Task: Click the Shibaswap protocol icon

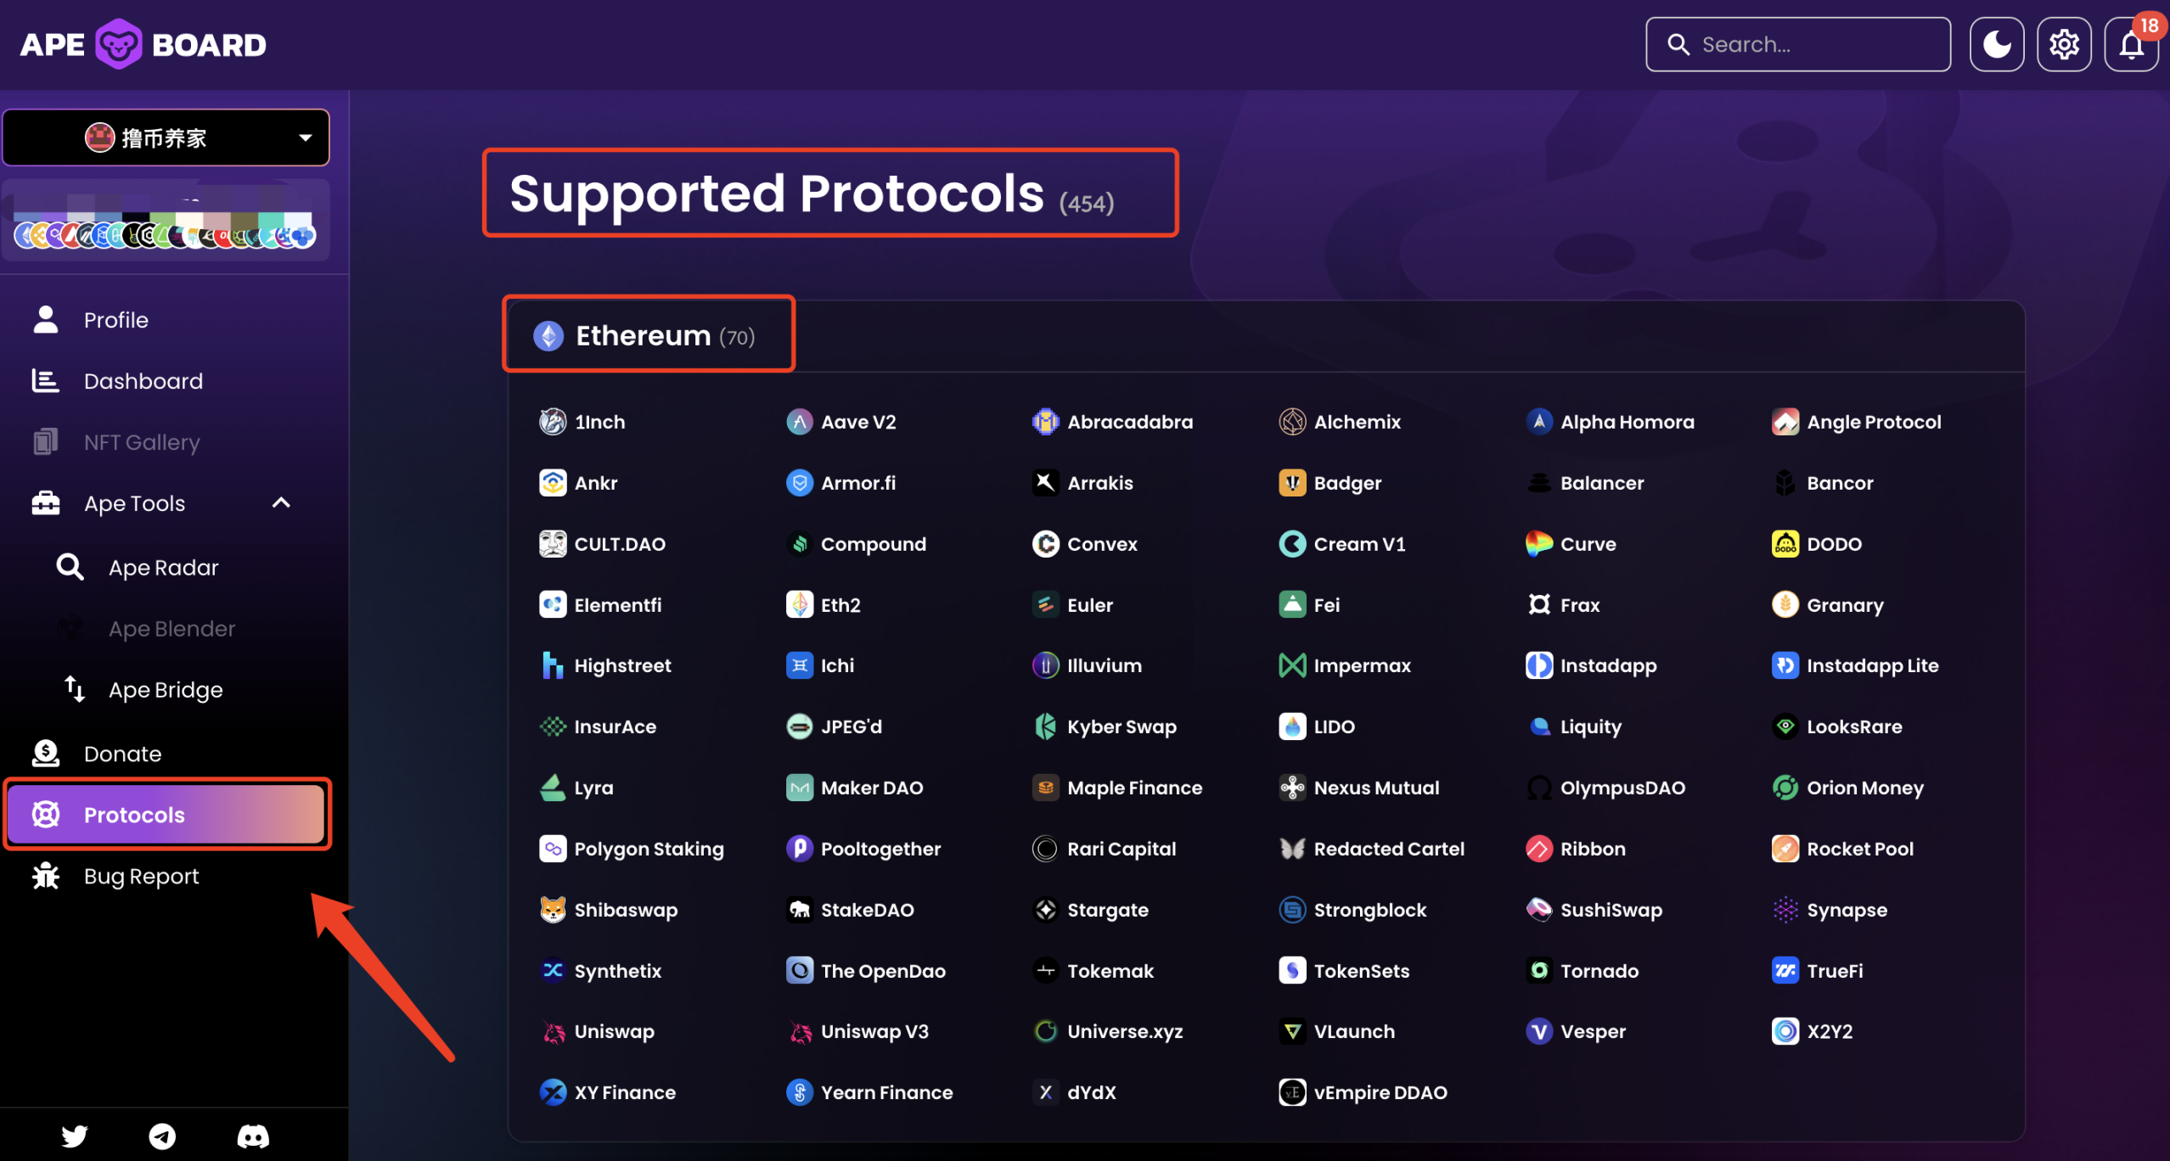Action: (553, 910)
